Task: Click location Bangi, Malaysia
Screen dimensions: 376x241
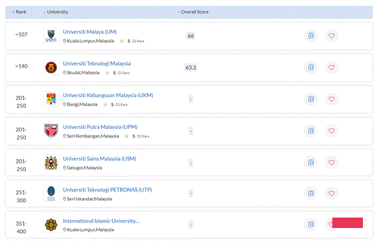Action: tap(80, 104)
